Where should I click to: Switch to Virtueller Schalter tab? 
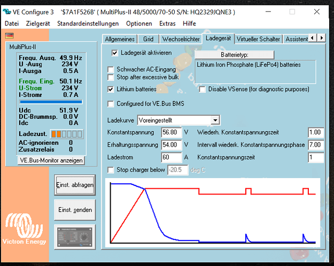258,39
